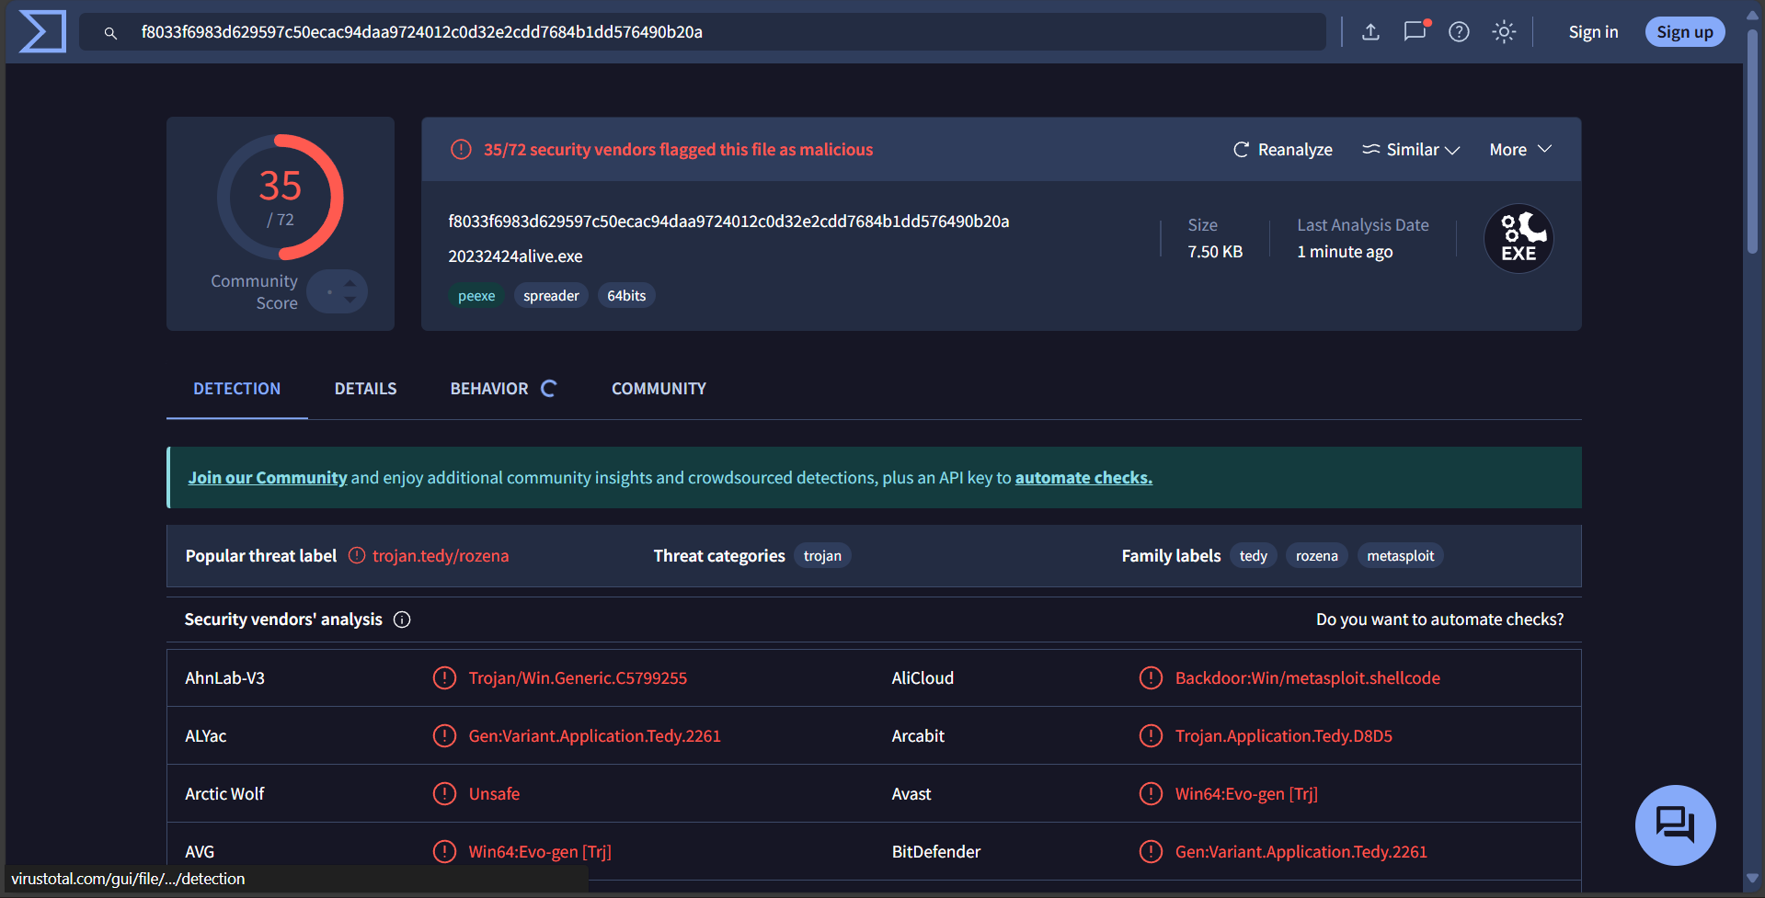Click detection Trojan.Application.Tedy.D8D5

click(x=1284, y=736)
